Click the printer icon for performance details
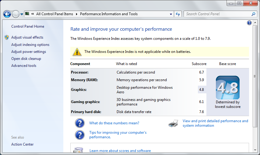260x155 pixels. pos(173,123)
